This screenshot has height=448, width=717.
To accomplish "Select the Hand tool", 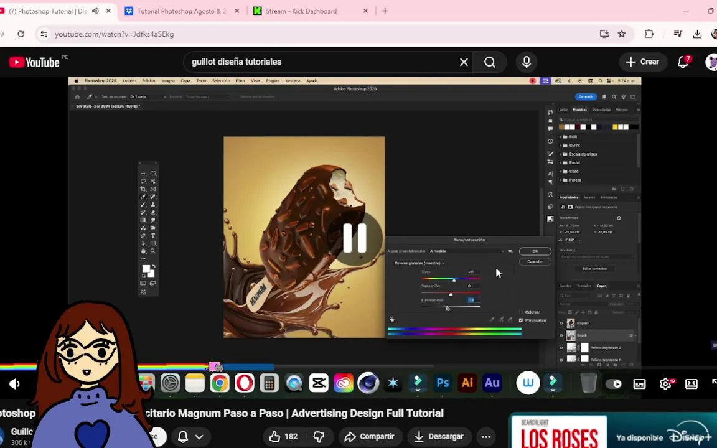I will 143,251.
